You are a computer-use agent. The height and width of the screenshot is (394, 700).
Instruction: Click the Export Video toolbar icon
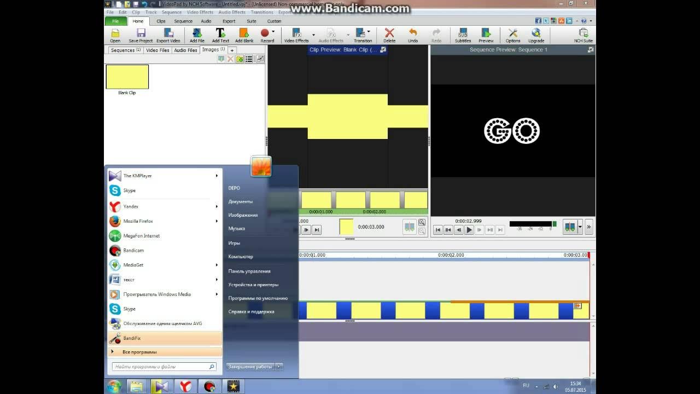coord(168,36)
